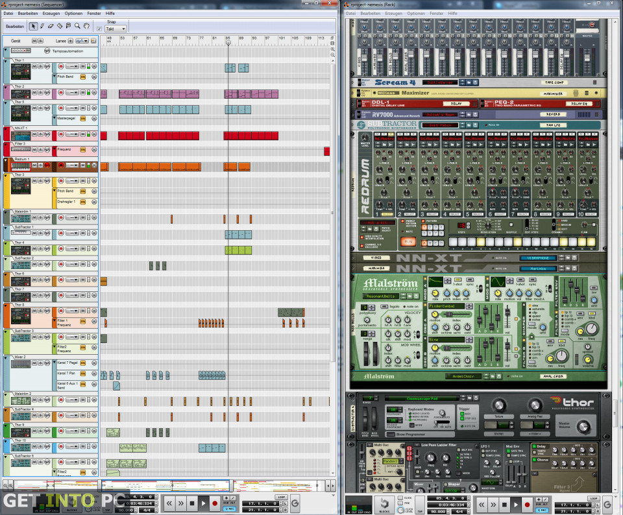Open Fenster menu in Sequencer window

pyautogui.click(x=94, y=13)
